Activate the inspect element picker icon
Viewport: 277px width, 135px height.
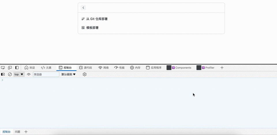point(3,68)
